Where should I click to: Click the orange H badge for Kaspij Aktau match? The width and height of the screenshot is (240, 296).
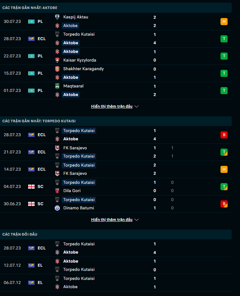pyautogui.click(x=224, y=21)
